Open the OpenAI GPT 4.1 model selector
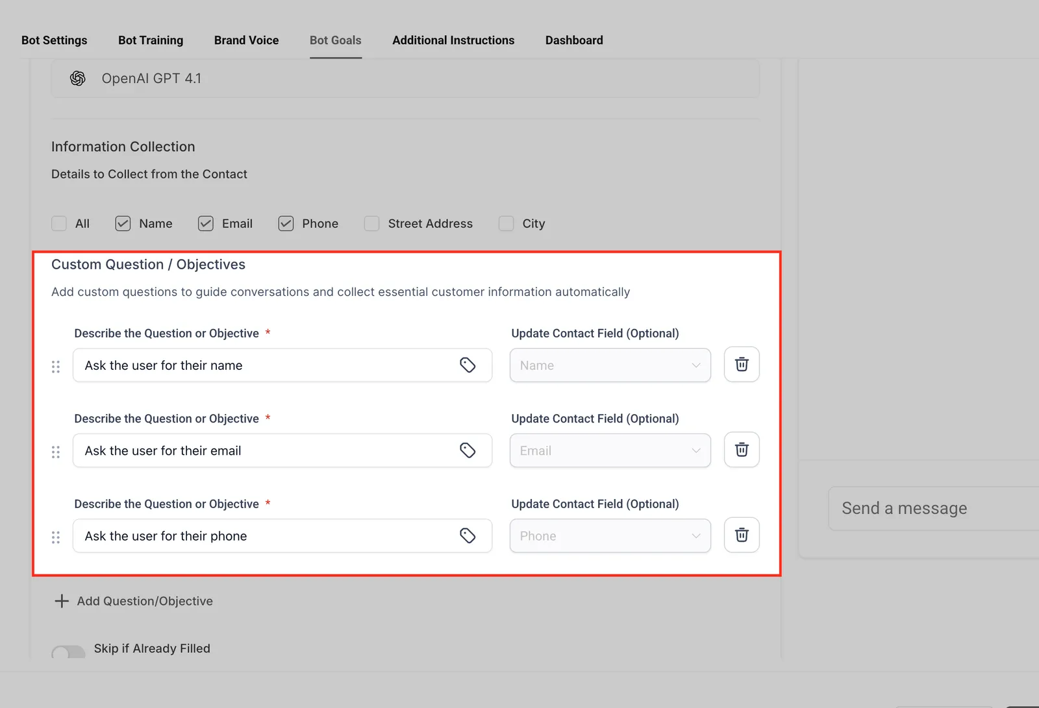This screenshot has height=708, width=1039. (x=405, y=79)
